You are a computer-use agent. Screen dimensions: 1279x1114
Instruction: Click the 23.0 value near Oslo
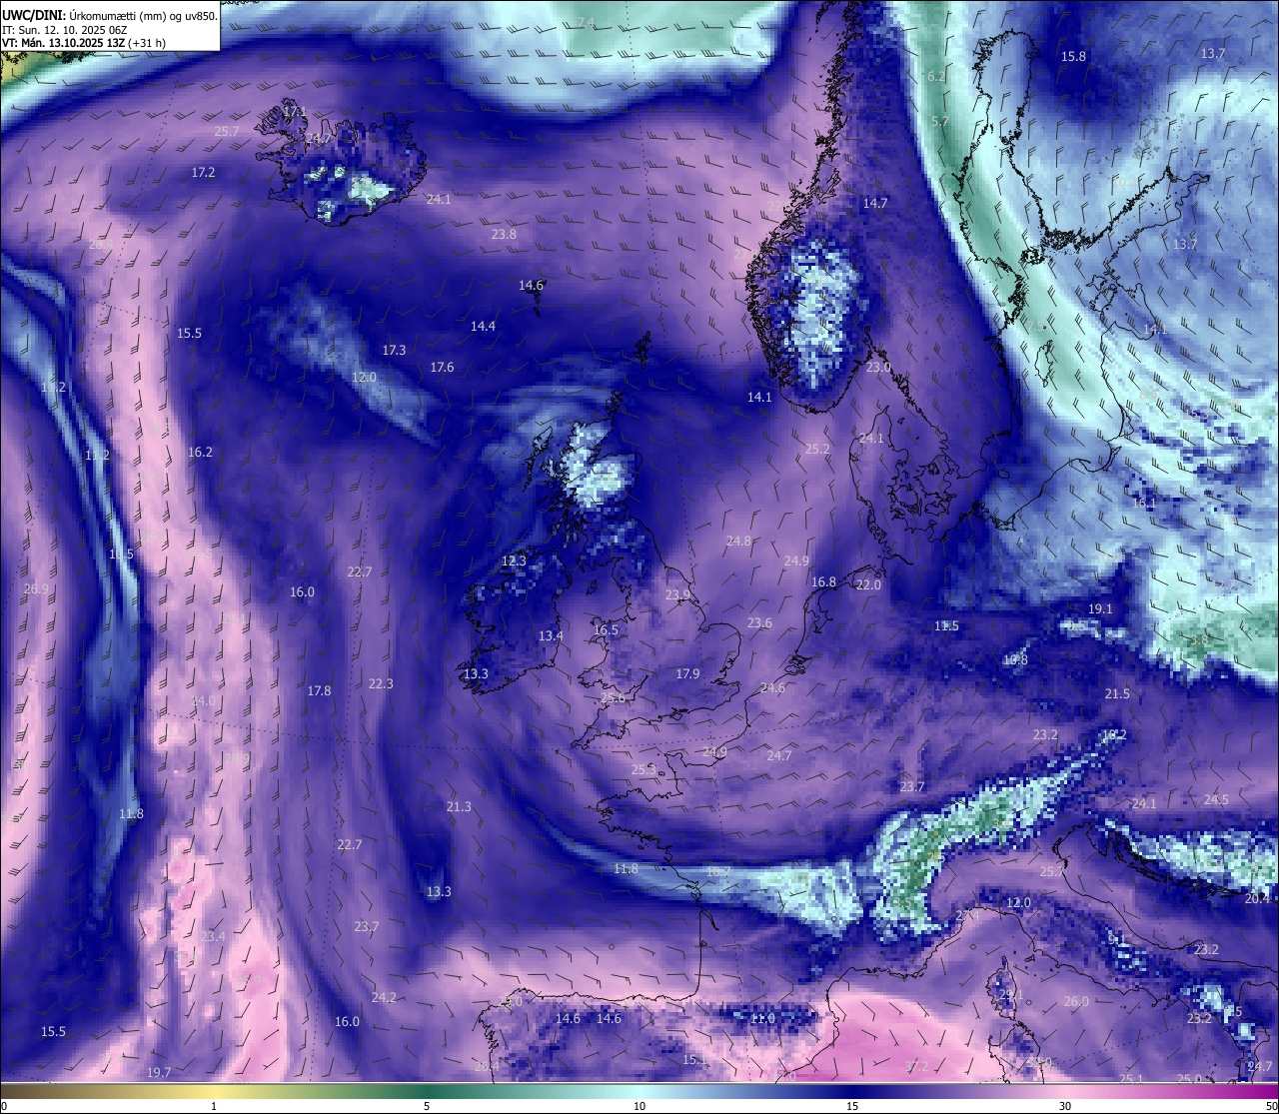[x=878, y=369]
